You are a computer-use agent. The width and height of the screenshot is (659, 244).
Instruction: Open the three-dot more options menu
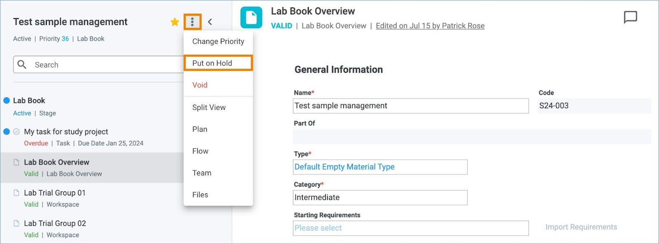(x=192, y=22)
